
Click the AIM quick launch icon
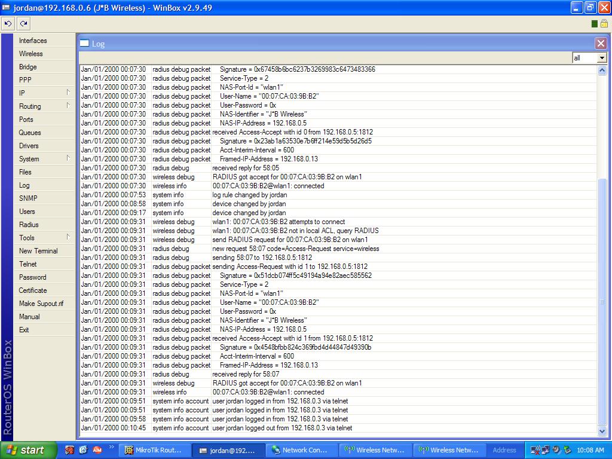click(x=97, y=450)
